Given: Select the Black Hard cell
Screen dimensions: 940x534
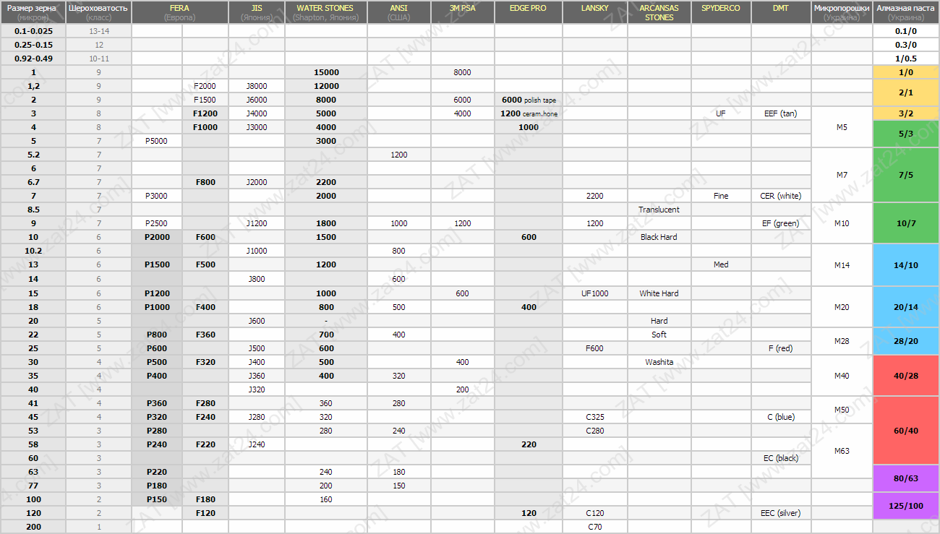Looking at the screenshot, I should [x=659, y=237].
